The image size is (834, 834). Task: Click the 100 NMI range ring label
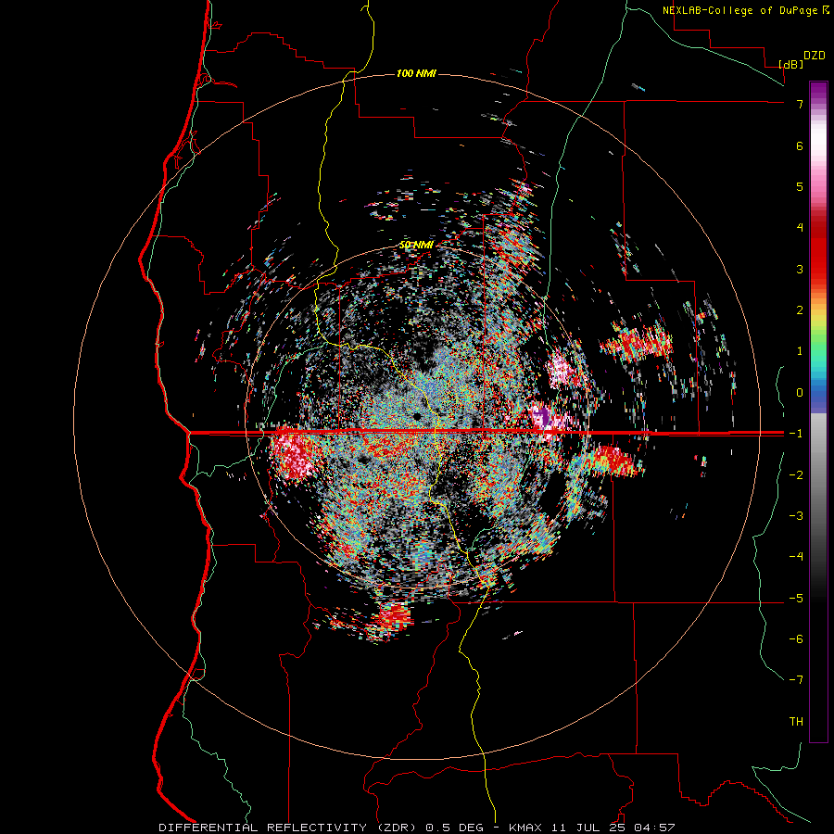(416, 73)
